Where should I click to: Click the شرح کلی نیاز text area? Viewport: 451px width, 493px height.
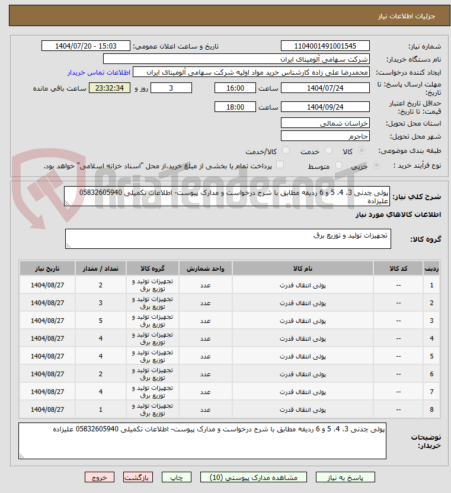pyautogui.click(x=227, y=196)
